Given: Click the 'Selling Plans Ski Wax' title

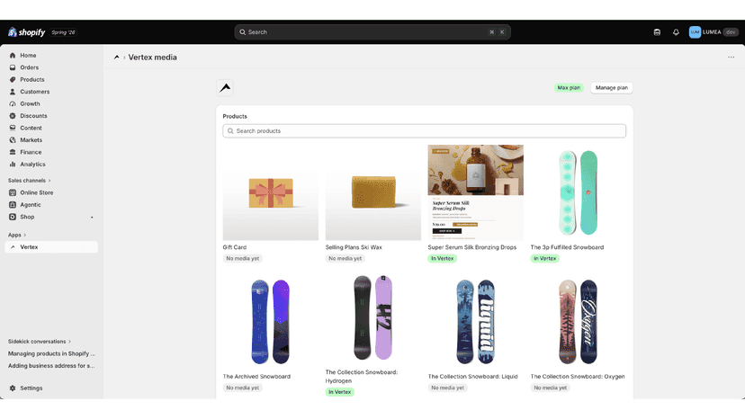Looking at the screenshot, I should pos(354,247).
